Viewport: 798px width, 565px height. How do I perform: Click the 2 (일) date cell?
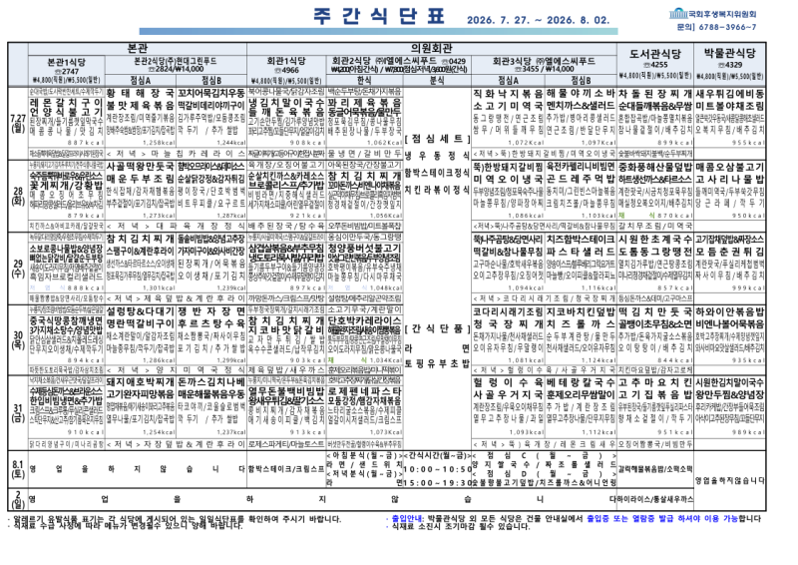(18, 499)
